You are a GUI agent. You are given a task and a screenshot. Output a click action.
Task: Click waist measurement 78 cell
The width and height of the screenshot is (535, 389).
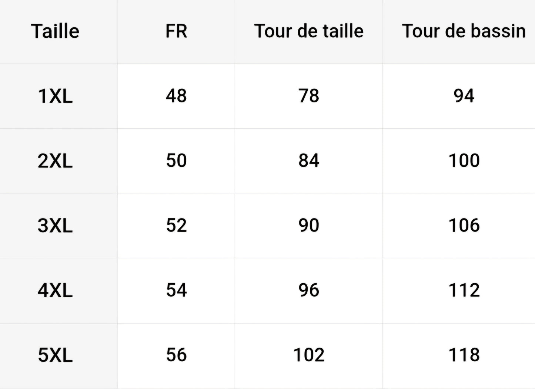click(309, 96)
